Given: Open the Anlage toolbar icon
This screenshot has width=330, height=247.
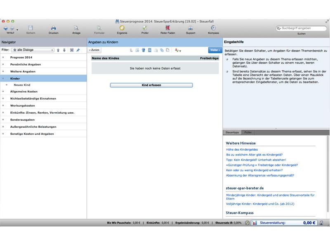Looking at the screenshot, I should (x=76, y=30).
